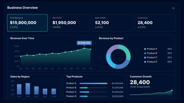Click the $4,350,000 value
Viewport: 184px width, 103px height.
tap(117, 84)
